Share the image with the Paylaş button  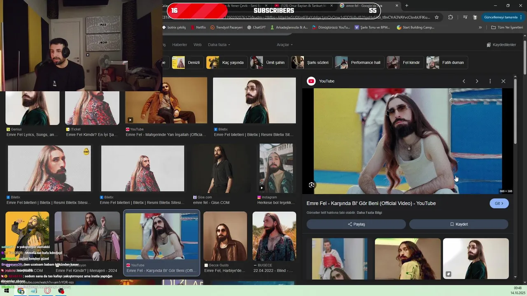point(356,224)
